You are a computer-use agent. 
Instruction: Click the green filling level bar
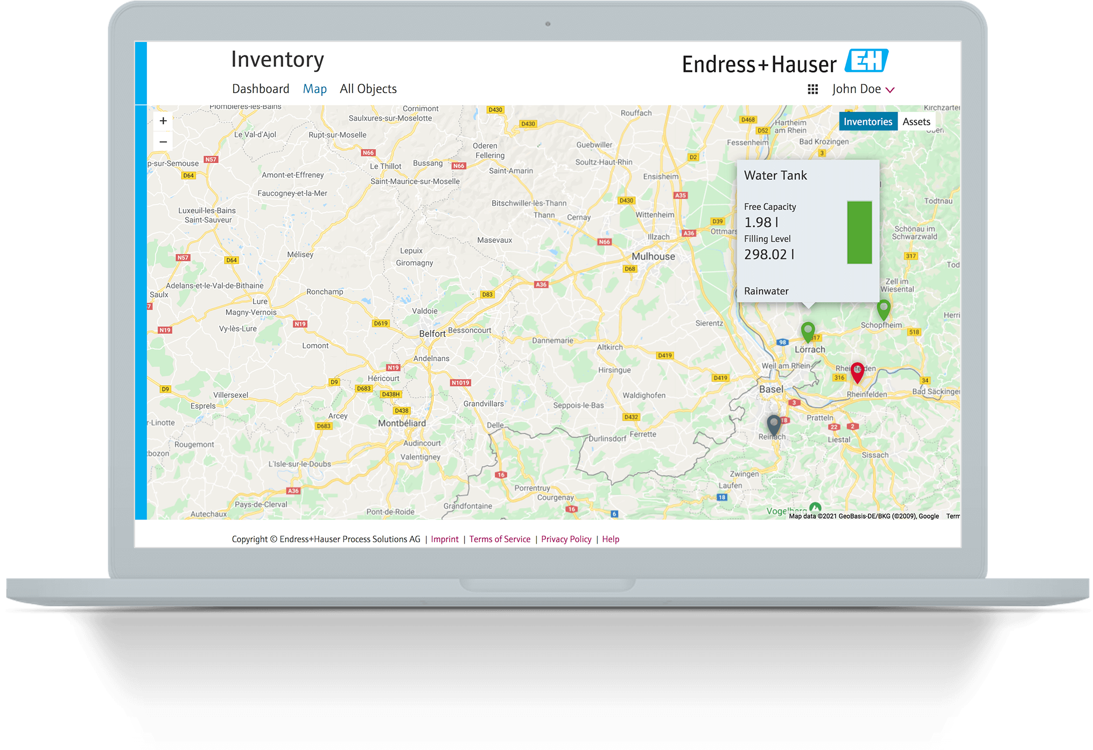(860, 233)
